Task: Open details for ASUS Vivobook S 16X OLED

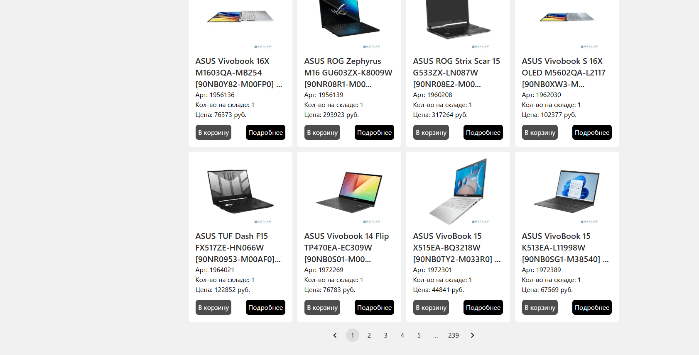Action: [x=592, y=132]
